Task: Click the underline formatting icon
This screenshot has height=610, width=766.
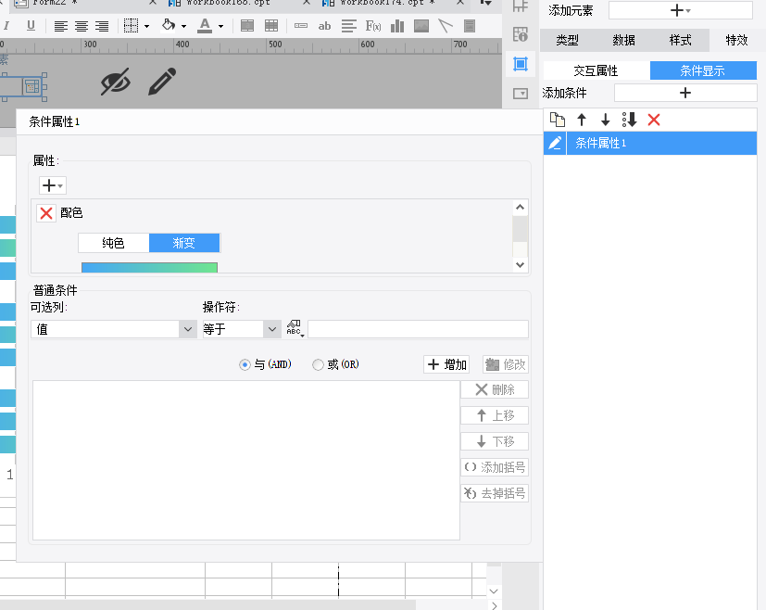Action: (x=31, y=26)
